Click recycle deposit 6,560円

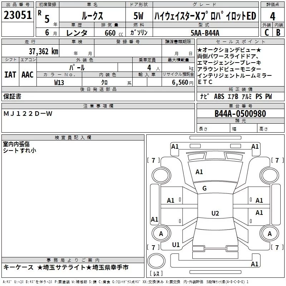click(183, 83)
